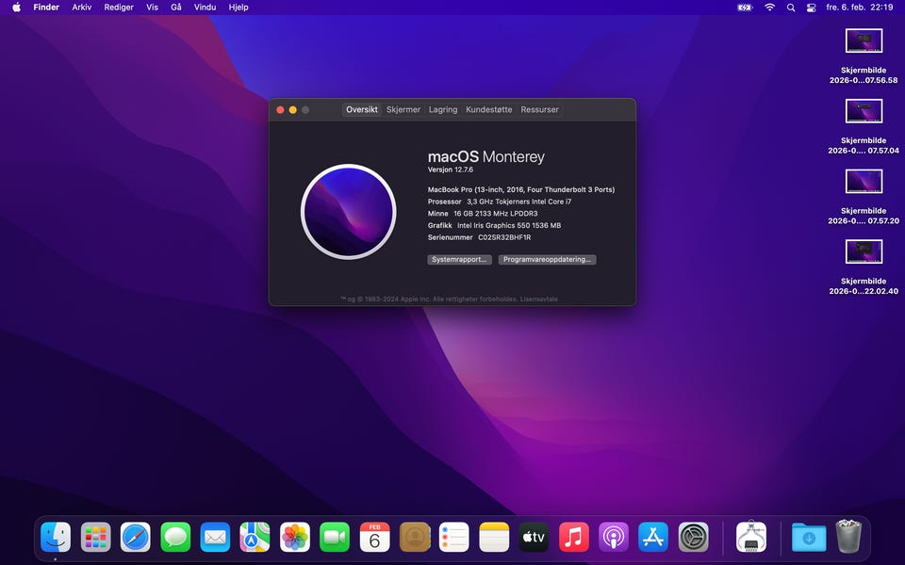Click the Programvareoppdatering… button
Viewport: 905px width, 565px height.
547,260
